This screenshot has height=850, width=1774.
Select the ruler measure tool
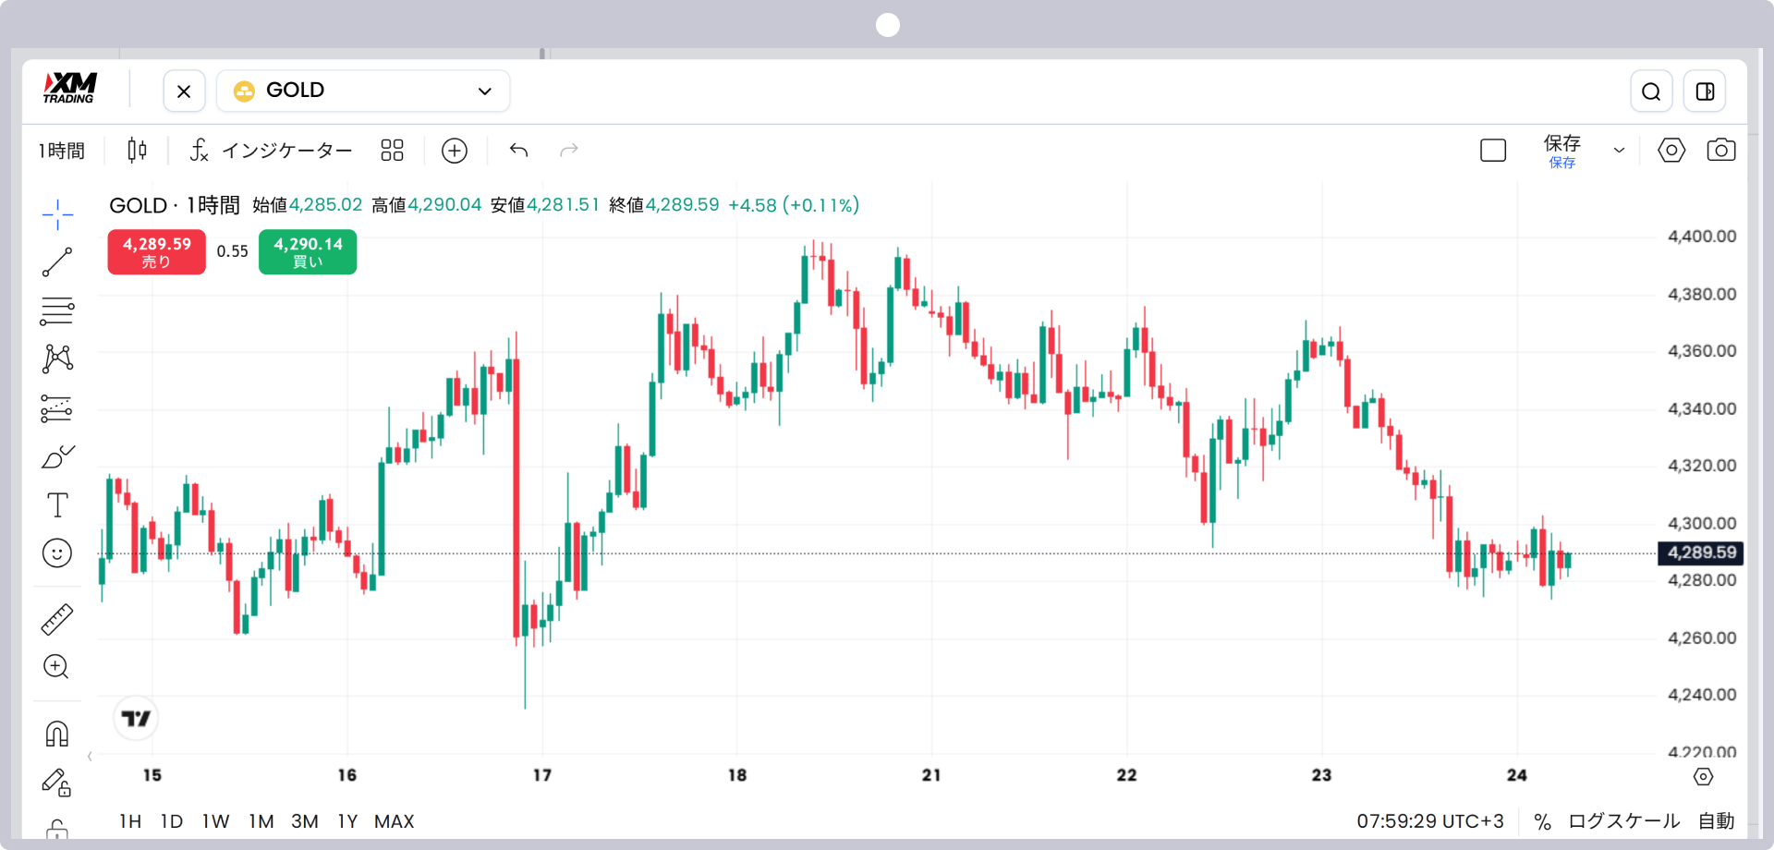tap(57, 620)
